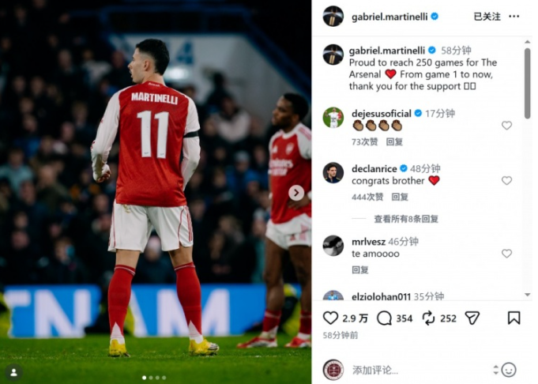Click the comments scrollbar thumb
This screenshot has height=384, width=538.
point(528,84)
